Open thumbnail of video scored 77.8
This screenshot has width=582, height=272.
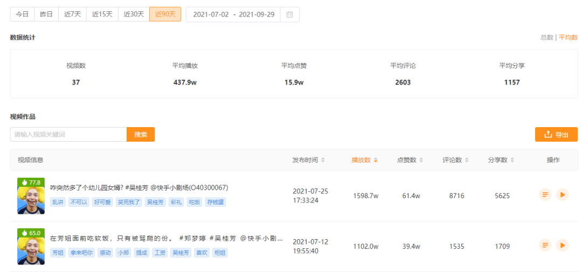[31, 196]
